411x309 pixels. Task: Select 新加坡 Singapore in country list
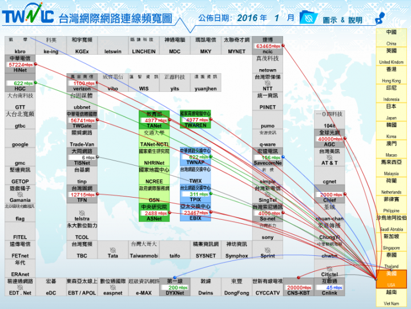(x=391, y=242)
